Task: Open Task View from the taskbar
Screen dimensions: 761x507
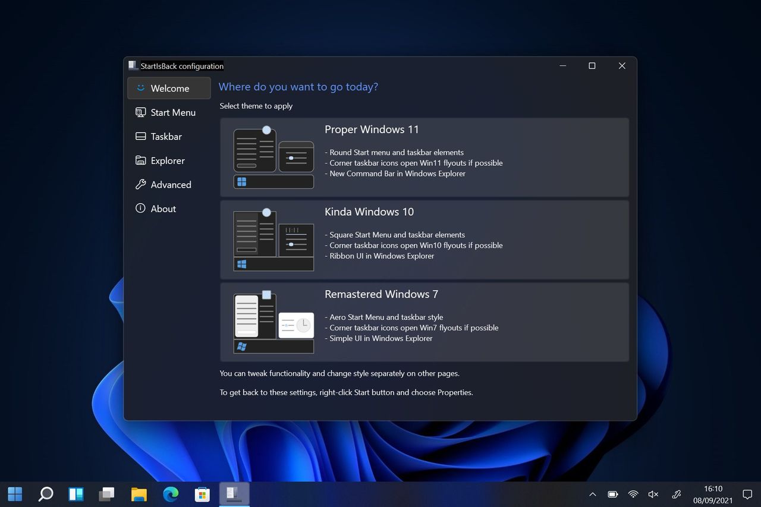Action: coord(107,494)
